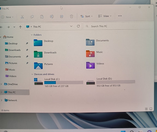The width and height of the screenshot is (157, 132).
Task: Refresh the This PC view
Action: click(x=78, y=26)
